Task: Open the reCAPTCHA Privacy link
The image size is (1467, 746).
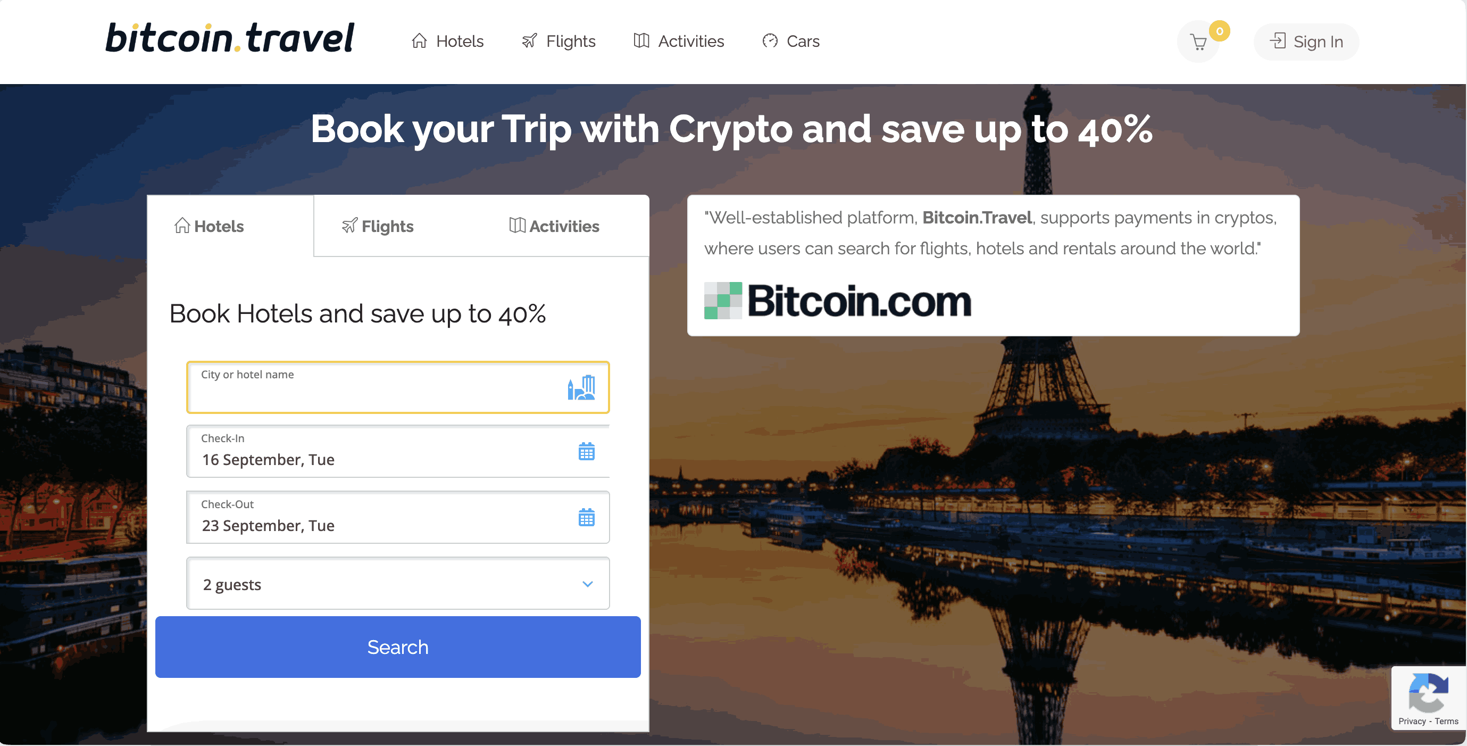Action: click(1412, 722)
